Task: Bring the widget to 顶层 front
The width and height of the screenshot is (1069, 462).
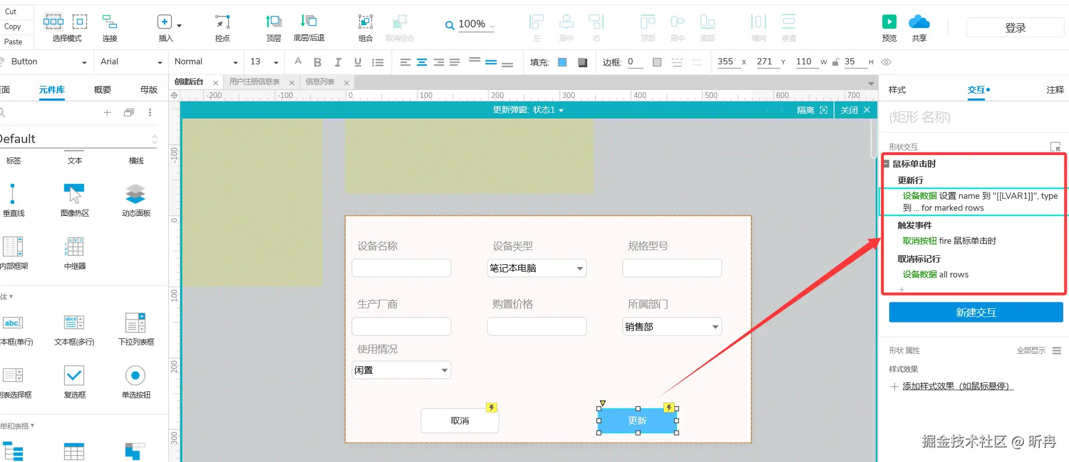Action: click(x=274, y=22)
